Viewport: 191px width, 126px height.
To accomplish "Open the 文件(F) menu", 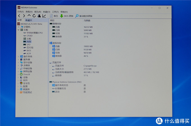I will point(21,12).
